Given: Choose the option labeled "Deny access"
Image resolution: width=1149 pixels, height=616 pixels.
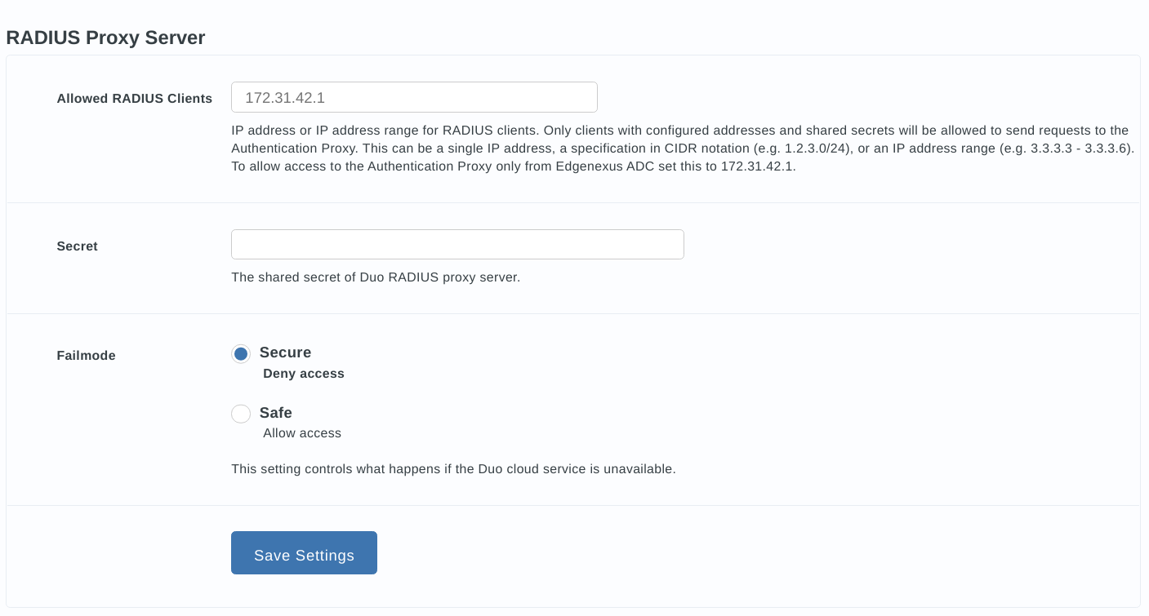Looking at the screenshot, I should tap(304, 374).
